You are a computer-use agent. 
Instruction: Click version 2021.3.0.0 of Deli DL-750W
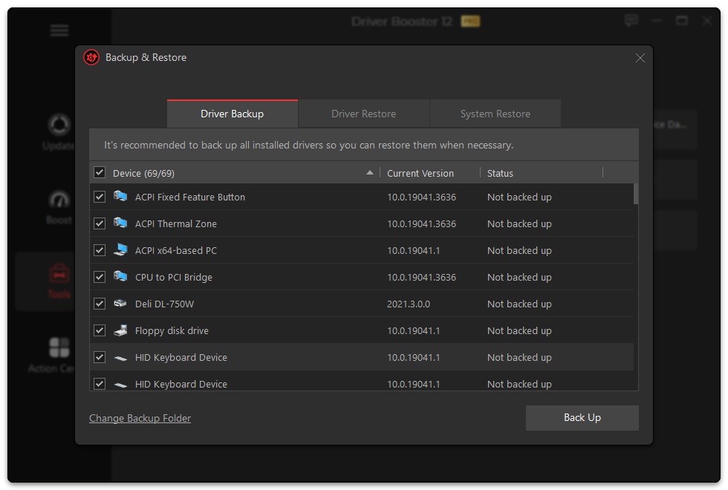tap(409, 304)
